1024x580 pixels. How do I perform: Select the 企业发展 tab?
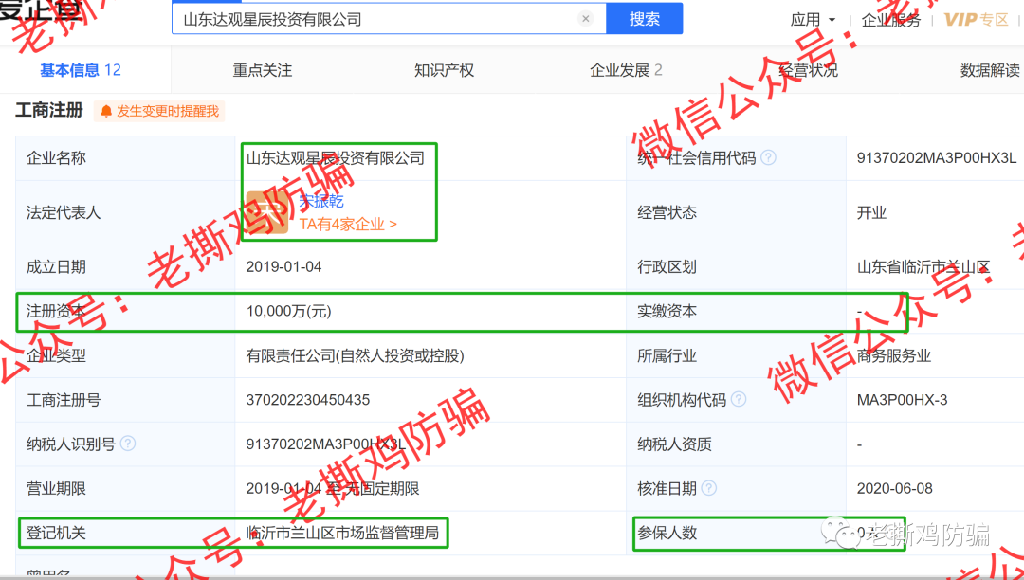[626, 70]
